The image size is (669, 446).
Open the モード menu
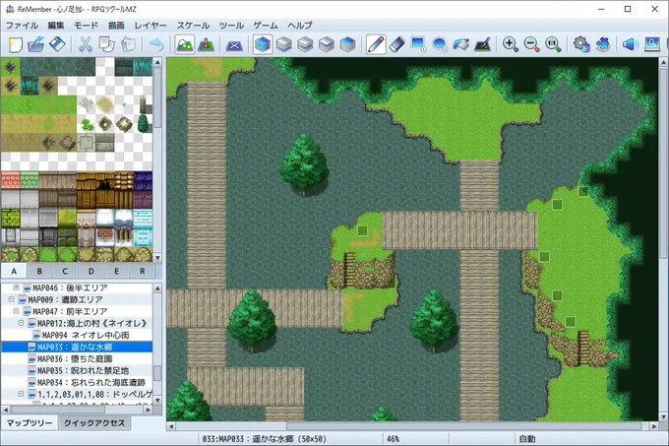pos(86,26)
